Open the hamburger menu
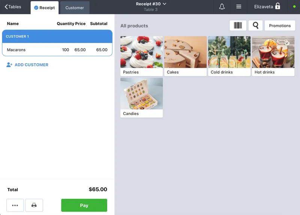 pyautogui.click(x=238, y=7)
